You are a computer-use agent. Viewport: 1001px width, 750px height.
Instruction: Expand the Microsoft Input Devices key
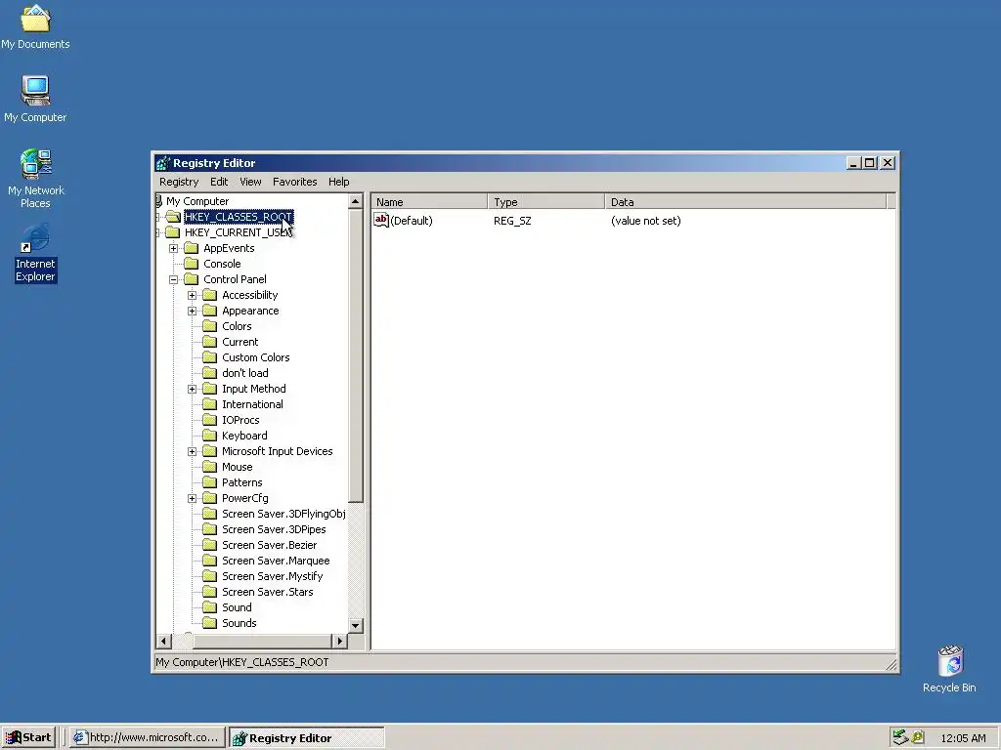[193, 451]
